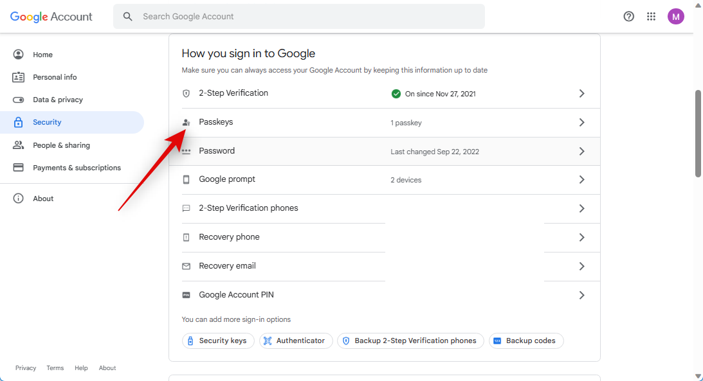Click the vertical page scrollbar thumb

(698, 134)
